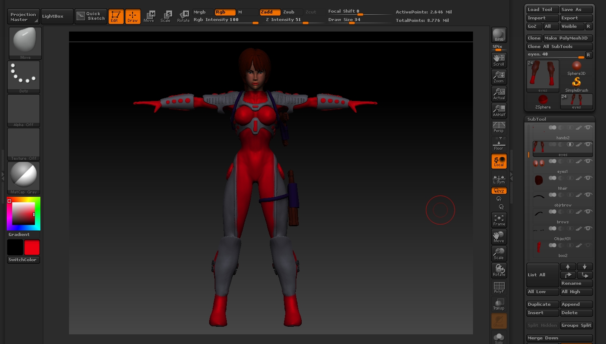This screenshot has width=606, height=344.
Task: Show the boo2 subtool with its eye icon
Action: tap(588, 245)
